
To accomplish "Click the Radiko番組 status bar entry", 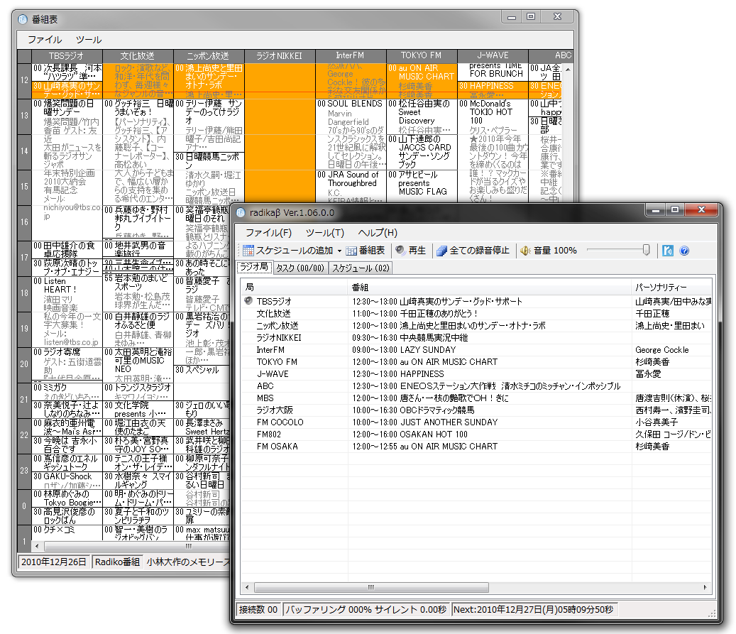I will coord(117,562).
